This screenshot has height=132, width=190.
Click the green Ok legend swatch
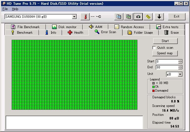(154, 87)
